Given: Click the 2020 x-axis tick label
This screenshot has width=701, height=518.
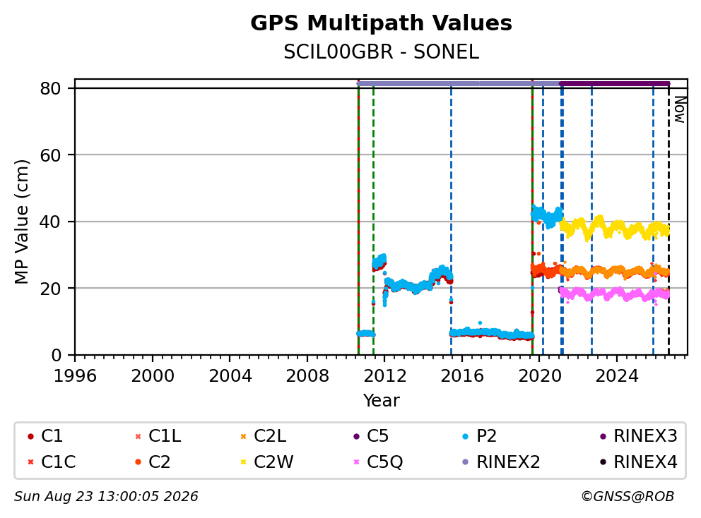Looking at the screenshot, I should (x=540, y=376).
